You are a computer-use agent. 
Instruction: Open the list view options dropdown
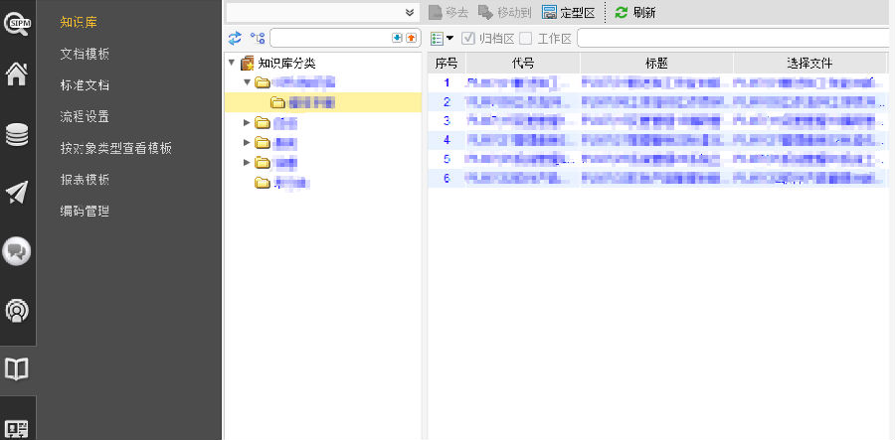pyautogui.click(x=442, y=38)
